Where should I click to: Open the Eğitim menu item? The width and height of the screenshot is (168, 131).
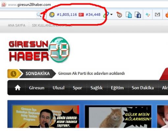coord(117,88)
